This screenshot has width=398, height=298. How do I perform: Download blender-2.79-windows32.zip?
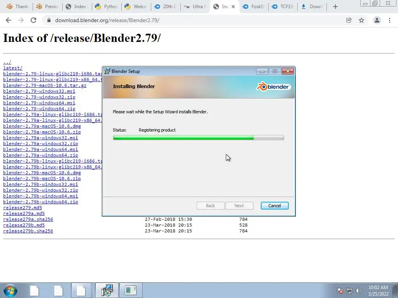[39, 97]
